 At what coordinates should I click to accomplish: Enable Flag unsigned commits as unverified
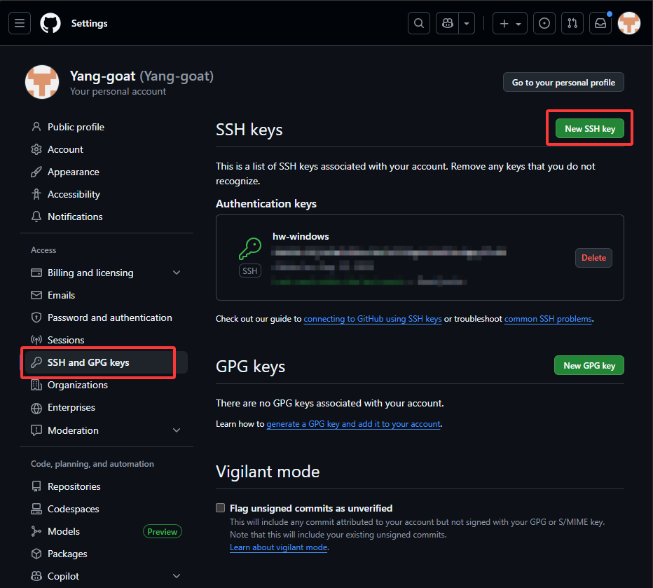tap(221, 508)
